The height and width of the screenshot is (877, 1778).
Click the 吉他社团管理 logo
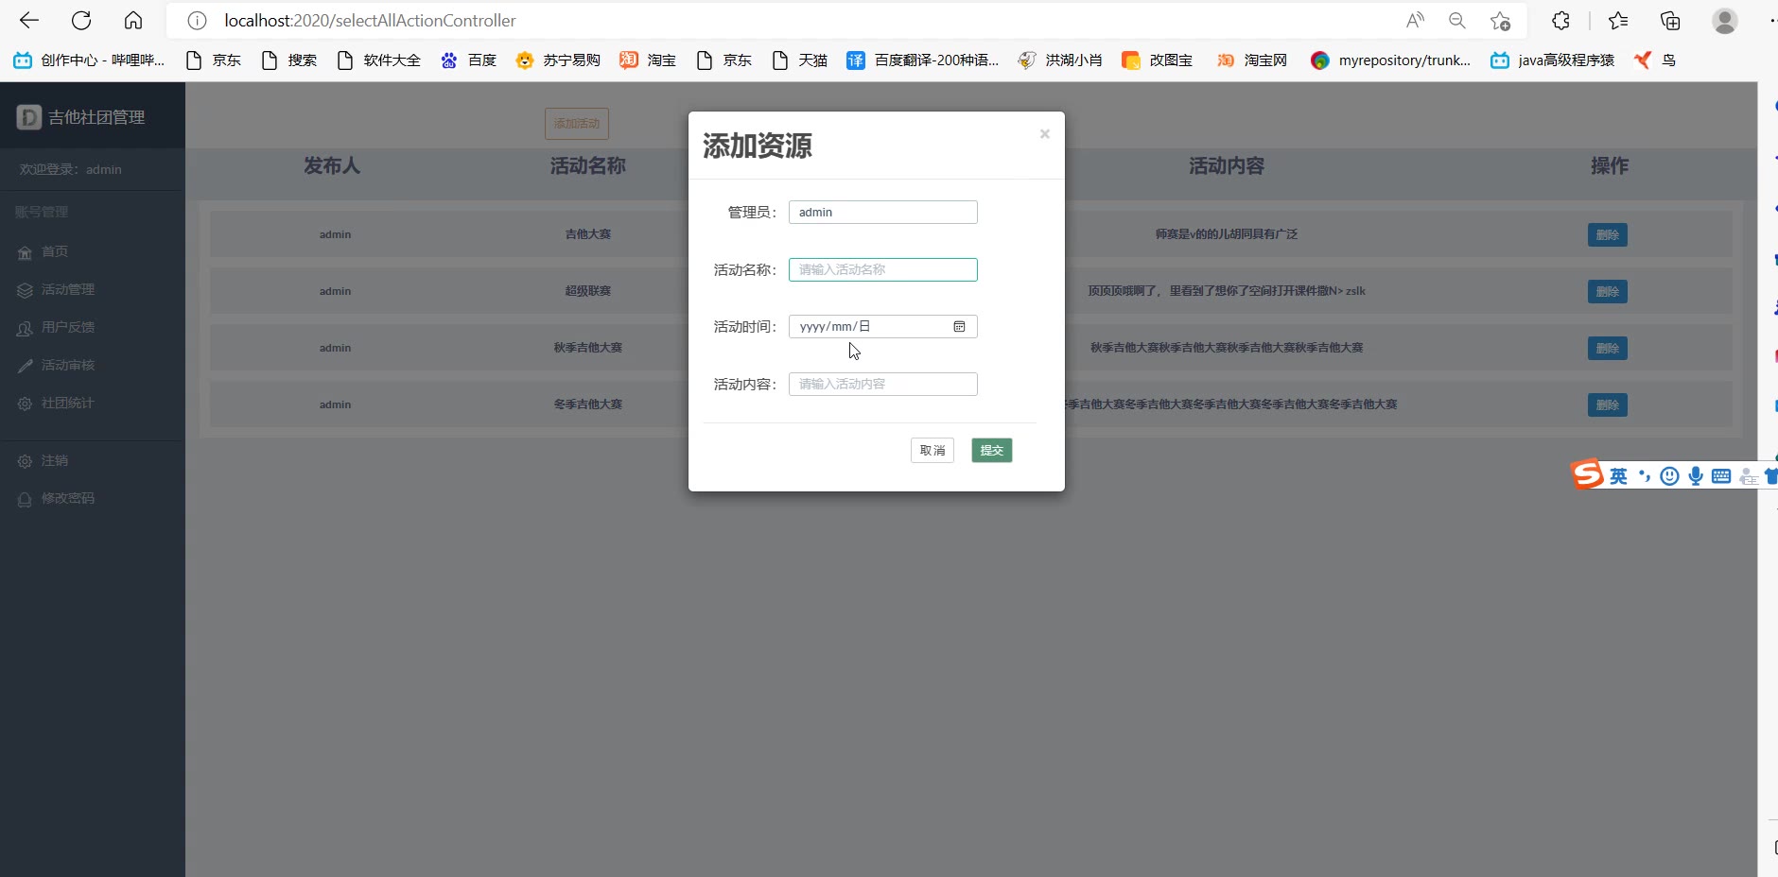tap(81, 117)
